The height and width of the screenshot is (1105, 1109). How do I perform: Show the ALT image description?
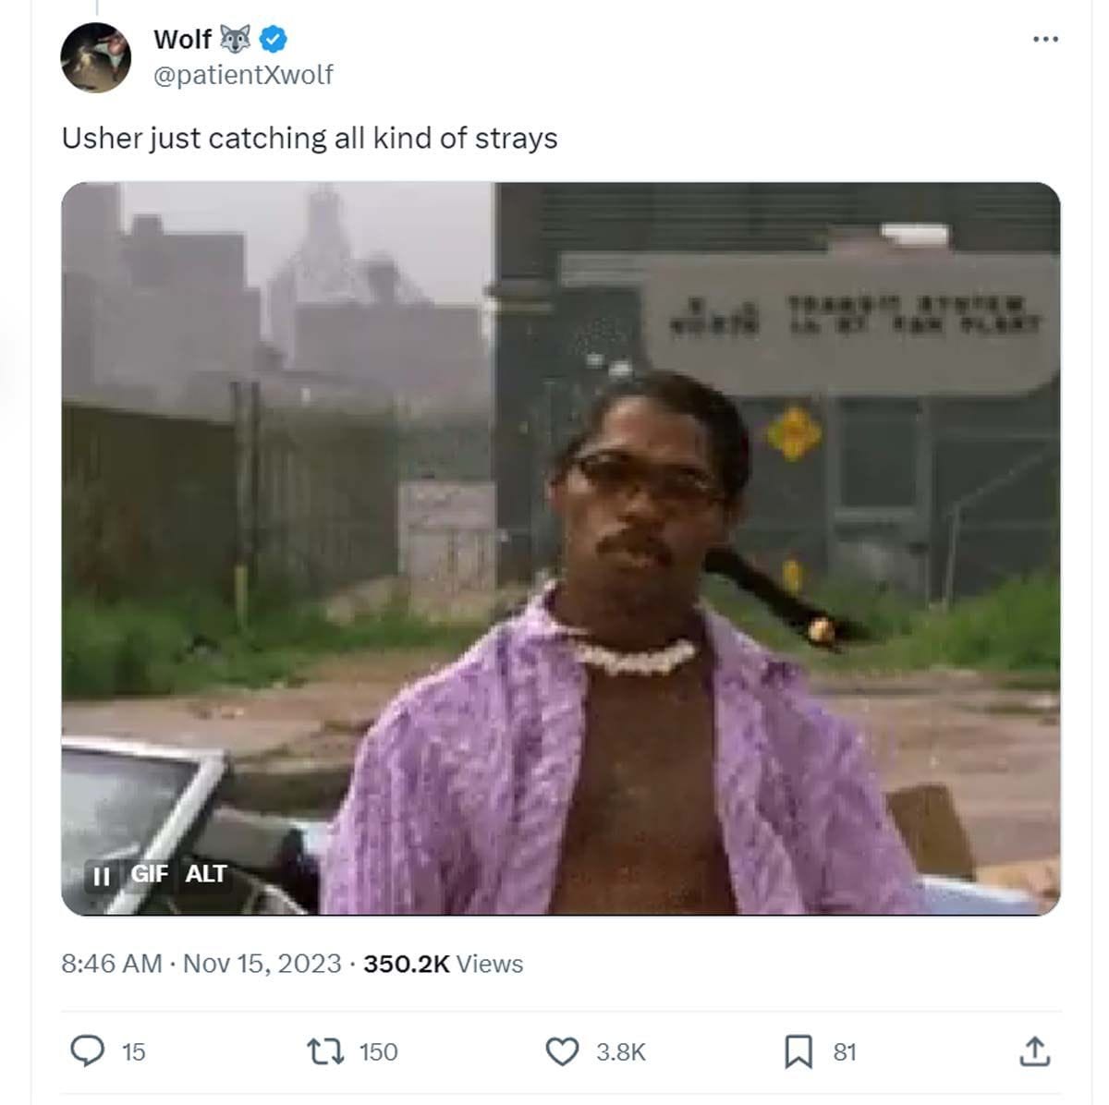click(205, 874)
